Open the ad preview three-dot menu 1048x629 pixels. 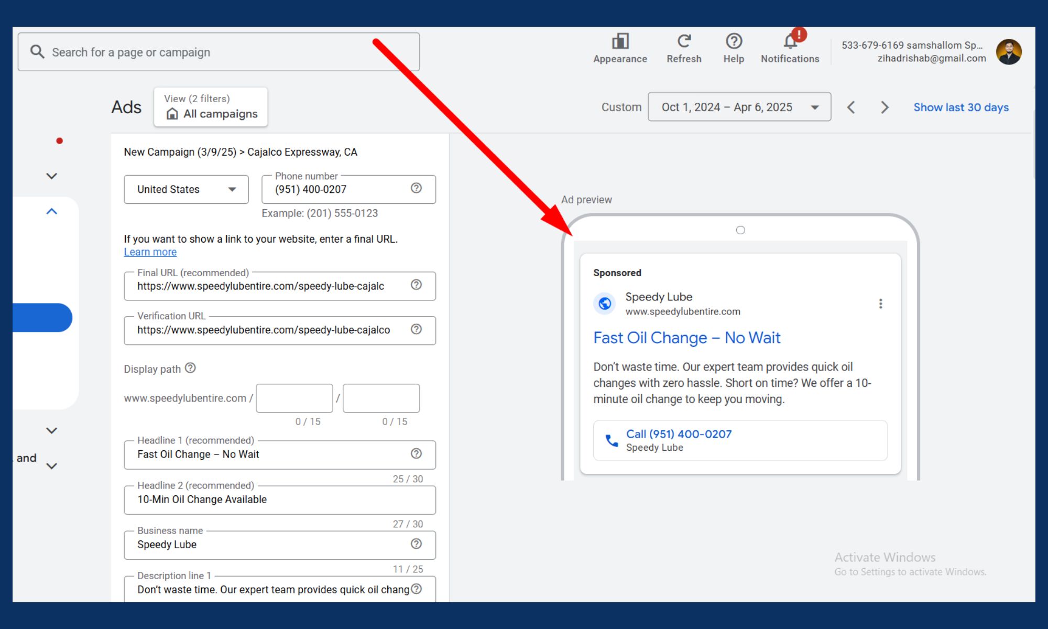click(x=880, y=303)
